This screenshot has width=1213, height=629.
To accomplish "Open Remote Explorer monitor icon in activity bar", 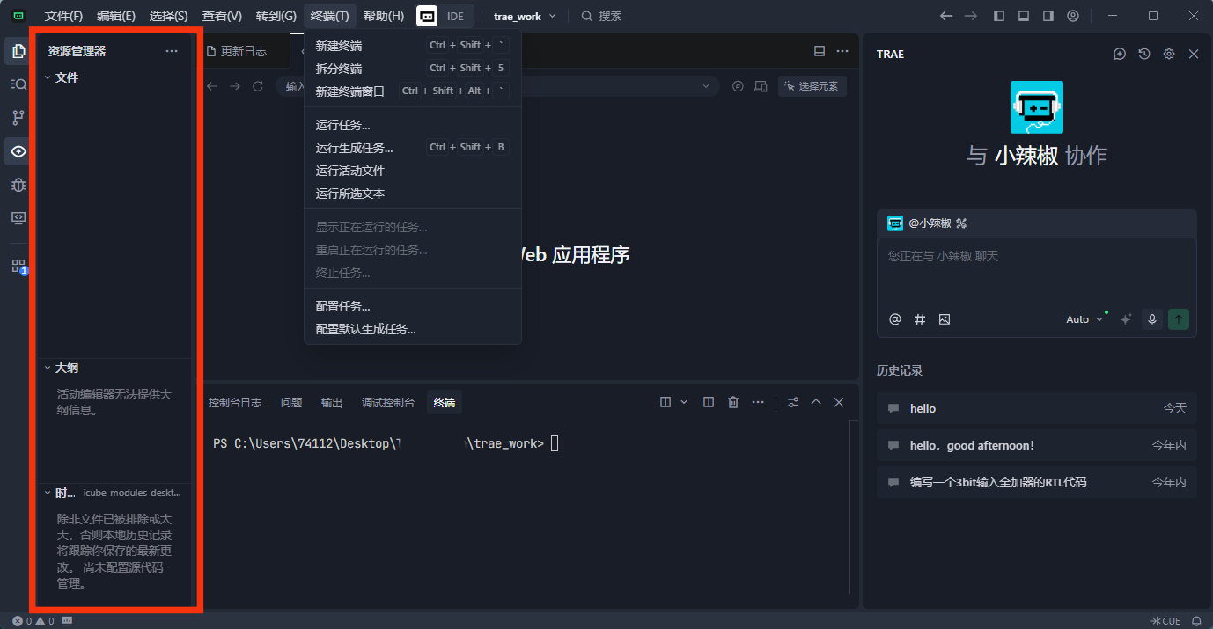I will (18, 217).
